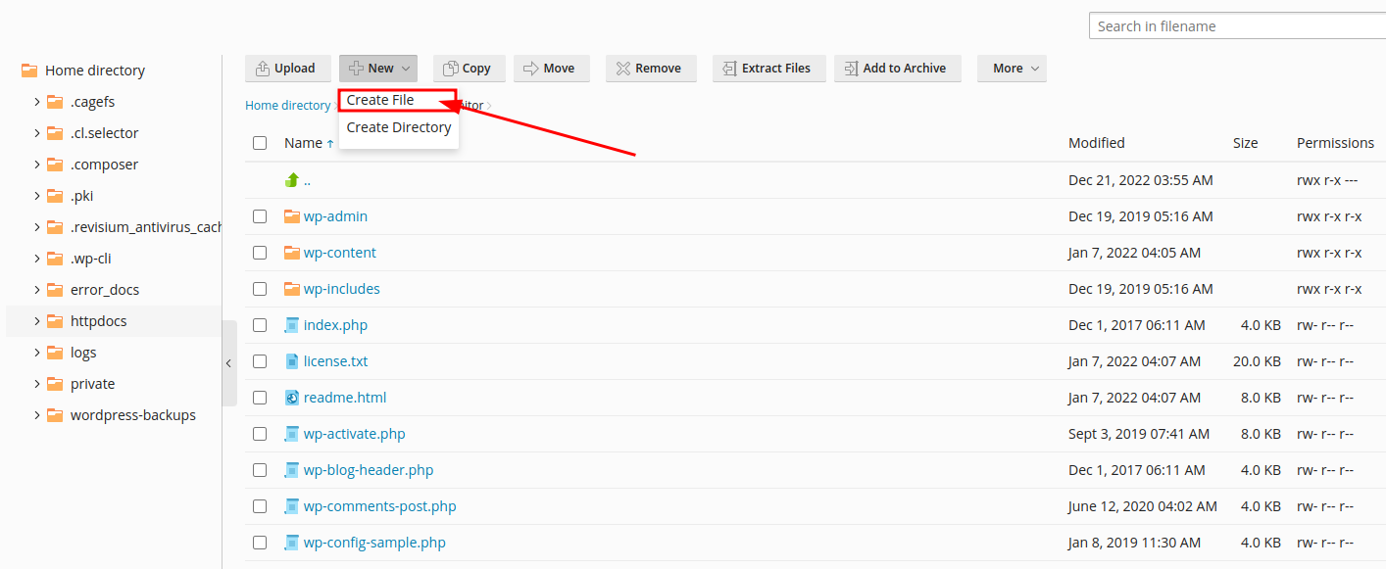
Task: Tick checkbox for wp-config-sample.php row
Action: 260,543
